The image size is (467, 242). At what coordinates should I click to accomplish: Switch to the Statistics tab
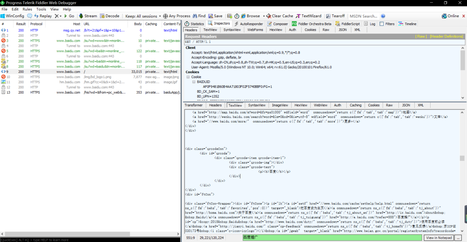coord(194,24)
